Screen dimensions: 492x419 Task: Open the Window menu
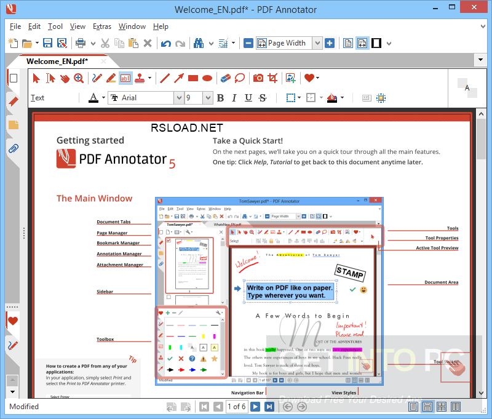click(x=132, y=26)
